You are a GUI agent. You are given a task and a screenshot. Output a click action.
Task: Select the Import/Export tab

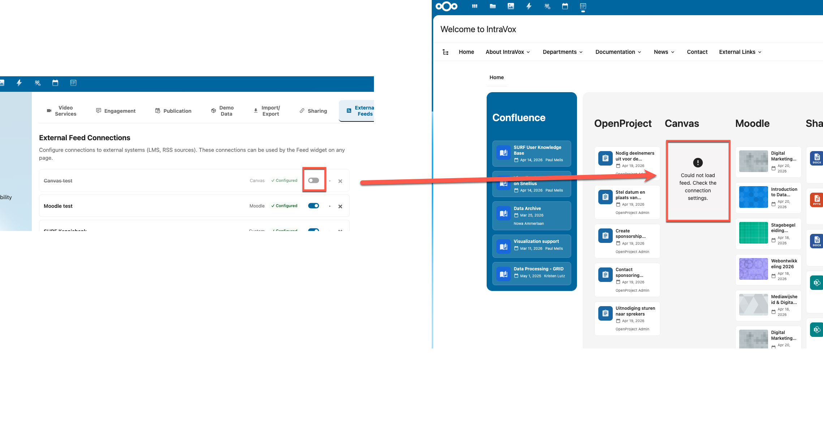tap(267, 111)
